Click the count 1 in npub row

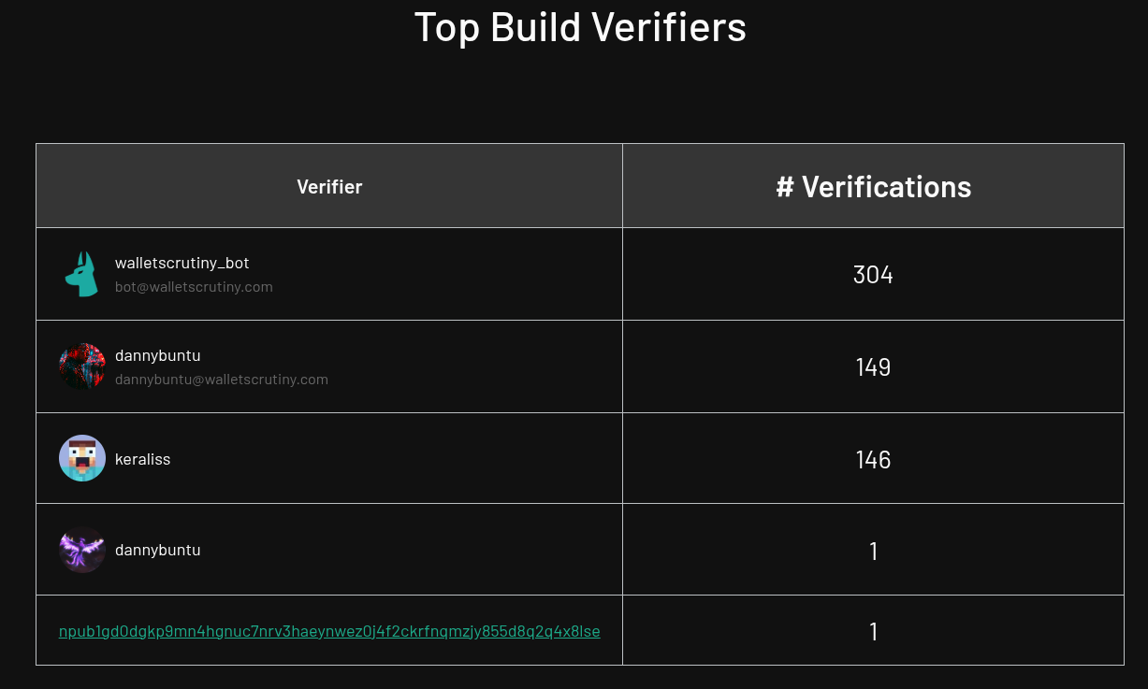click(873, 632)
